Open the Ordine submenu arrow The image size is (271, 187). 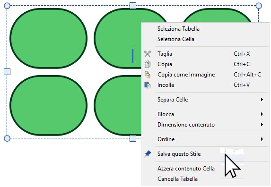tap(262, 139)
